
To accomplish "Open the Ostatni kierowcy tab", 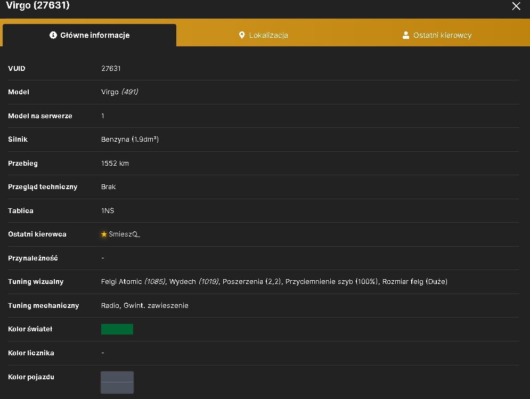I will click(x=437, y=35).
